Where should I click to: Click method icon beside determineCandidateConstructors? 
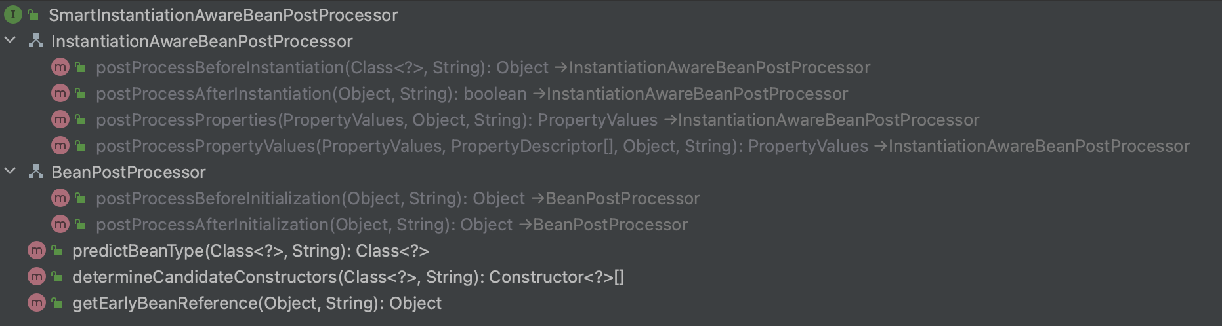coord(37,276)
